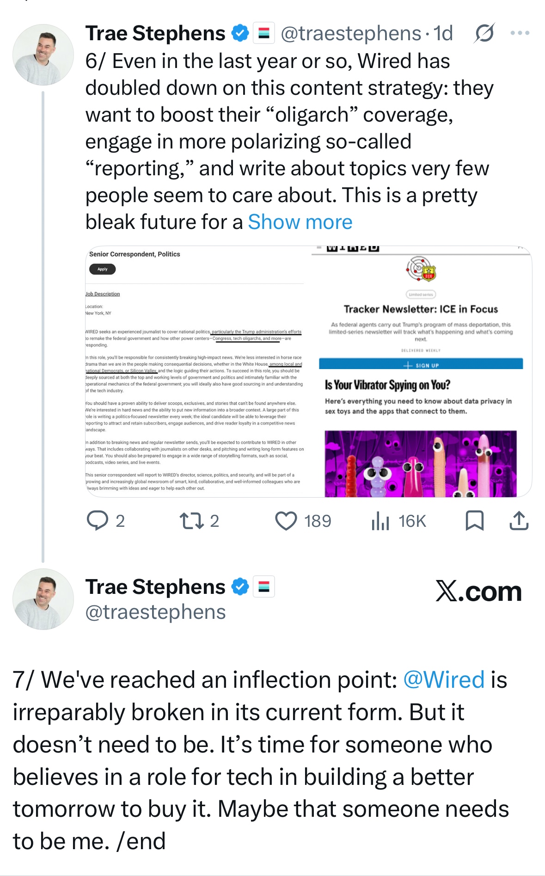This screenshot has width=545, height=876.
Task: Expand tweet text with Show more
Action: pyautogui.click(x=300, y=222)
